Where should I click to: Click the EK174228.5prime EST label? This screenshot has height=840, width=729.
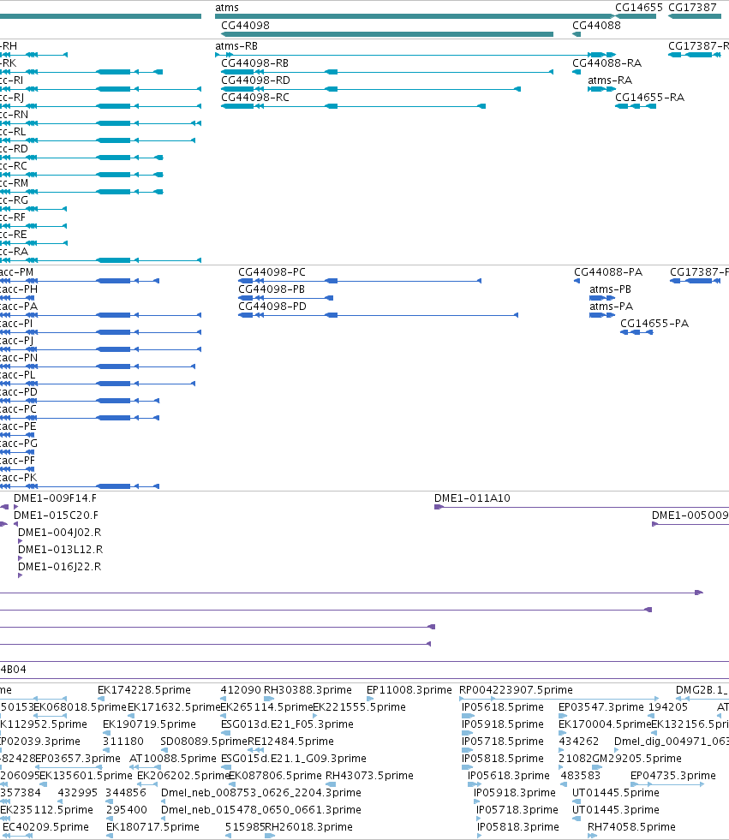pos(144,690)
